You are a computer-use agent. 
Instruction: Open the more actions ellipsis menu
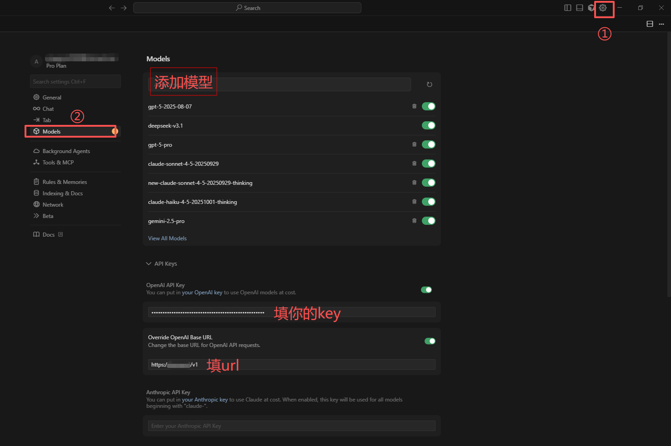click(x=661, y=24)
